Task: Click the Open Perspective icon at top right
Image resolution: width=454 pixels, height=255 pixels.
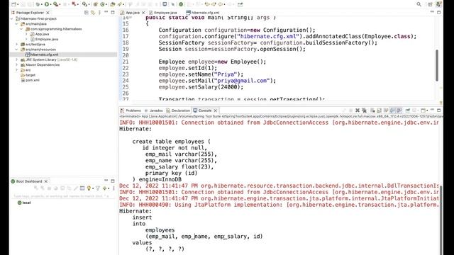Action: click(x=431, y=4)
